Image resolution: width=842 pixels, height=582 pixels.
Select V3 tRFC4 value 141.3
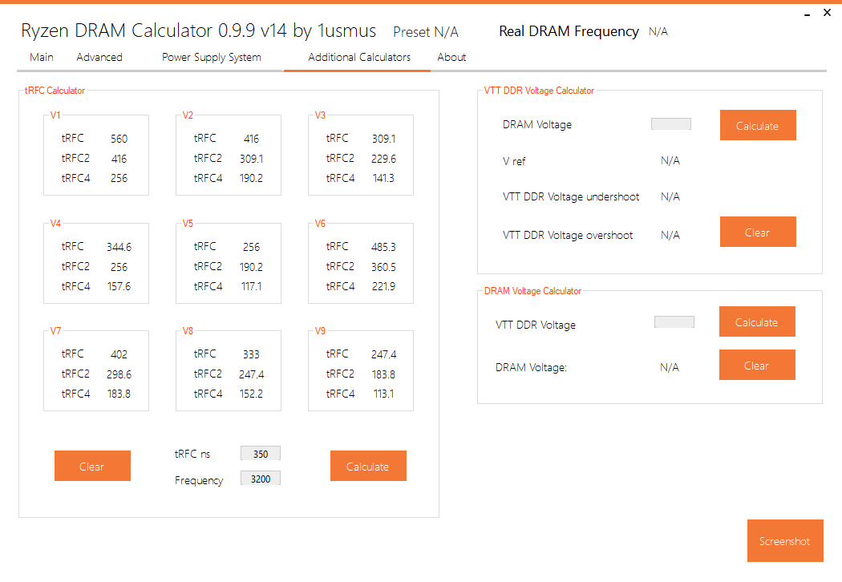pyautogui.click(x=383, y=178)
